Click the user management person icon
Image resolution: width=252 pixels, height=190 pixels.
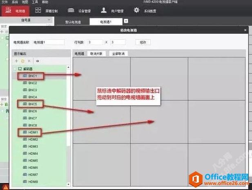click(104, 10)
